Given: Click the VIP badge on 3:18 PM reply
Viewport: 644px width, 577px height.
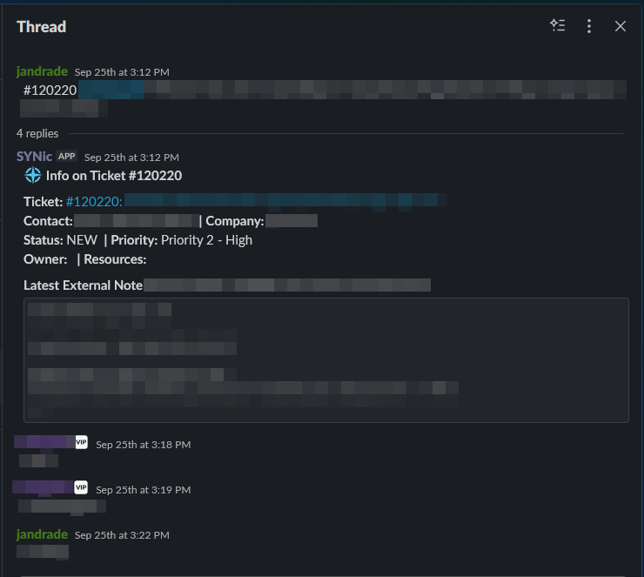Looking at the screenshot, I should click(x=82, y=442).
